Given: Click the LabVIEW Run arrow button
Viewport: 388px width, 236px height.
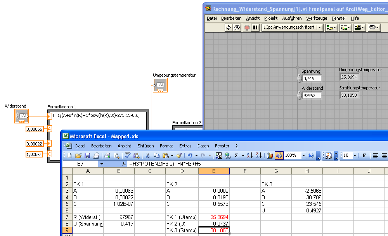Looking at the screenshot, I should (x=229, y=27).
